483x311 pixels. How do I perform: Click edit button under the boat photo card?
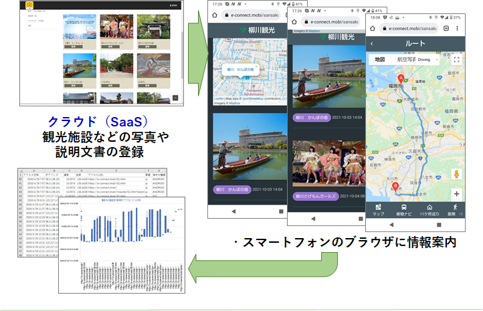point(74,86)
